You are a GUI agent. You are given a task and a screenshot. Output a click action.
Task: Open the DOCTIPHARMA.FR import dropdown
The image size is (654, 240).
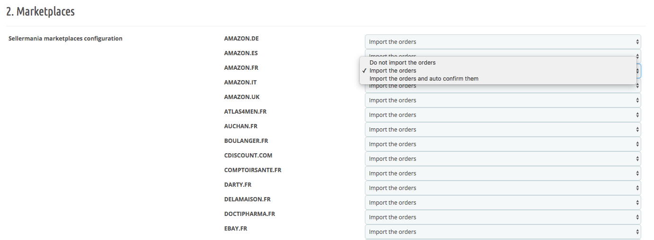(x=503, y=217)
